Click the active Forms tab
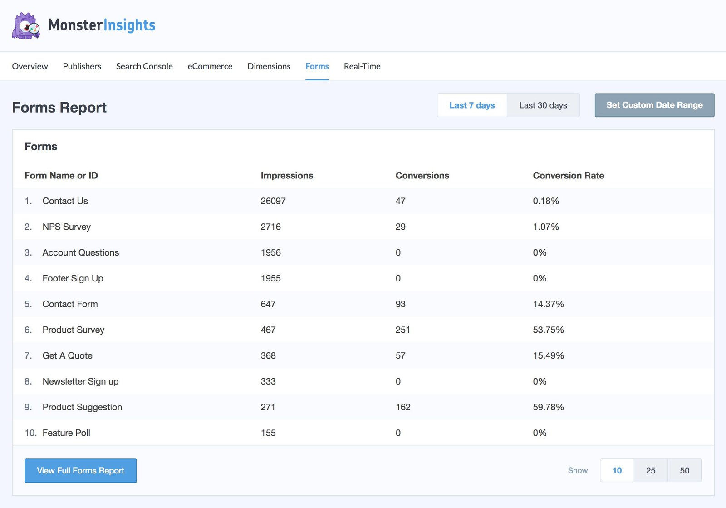 pos(317,66)
